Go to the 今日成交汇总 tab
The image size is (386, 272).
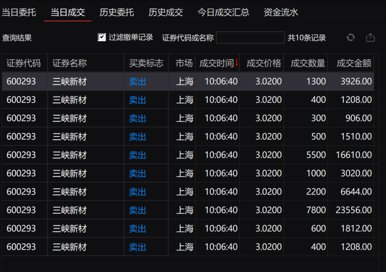(x=223, y=12)
